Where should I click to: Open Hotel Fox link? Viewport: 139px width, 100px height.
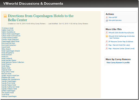pyautogui.click(x=5, y=56)
